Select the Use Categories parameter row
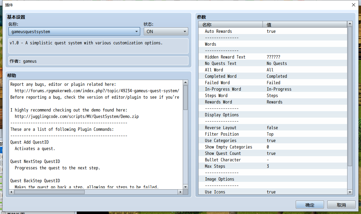 273,141
